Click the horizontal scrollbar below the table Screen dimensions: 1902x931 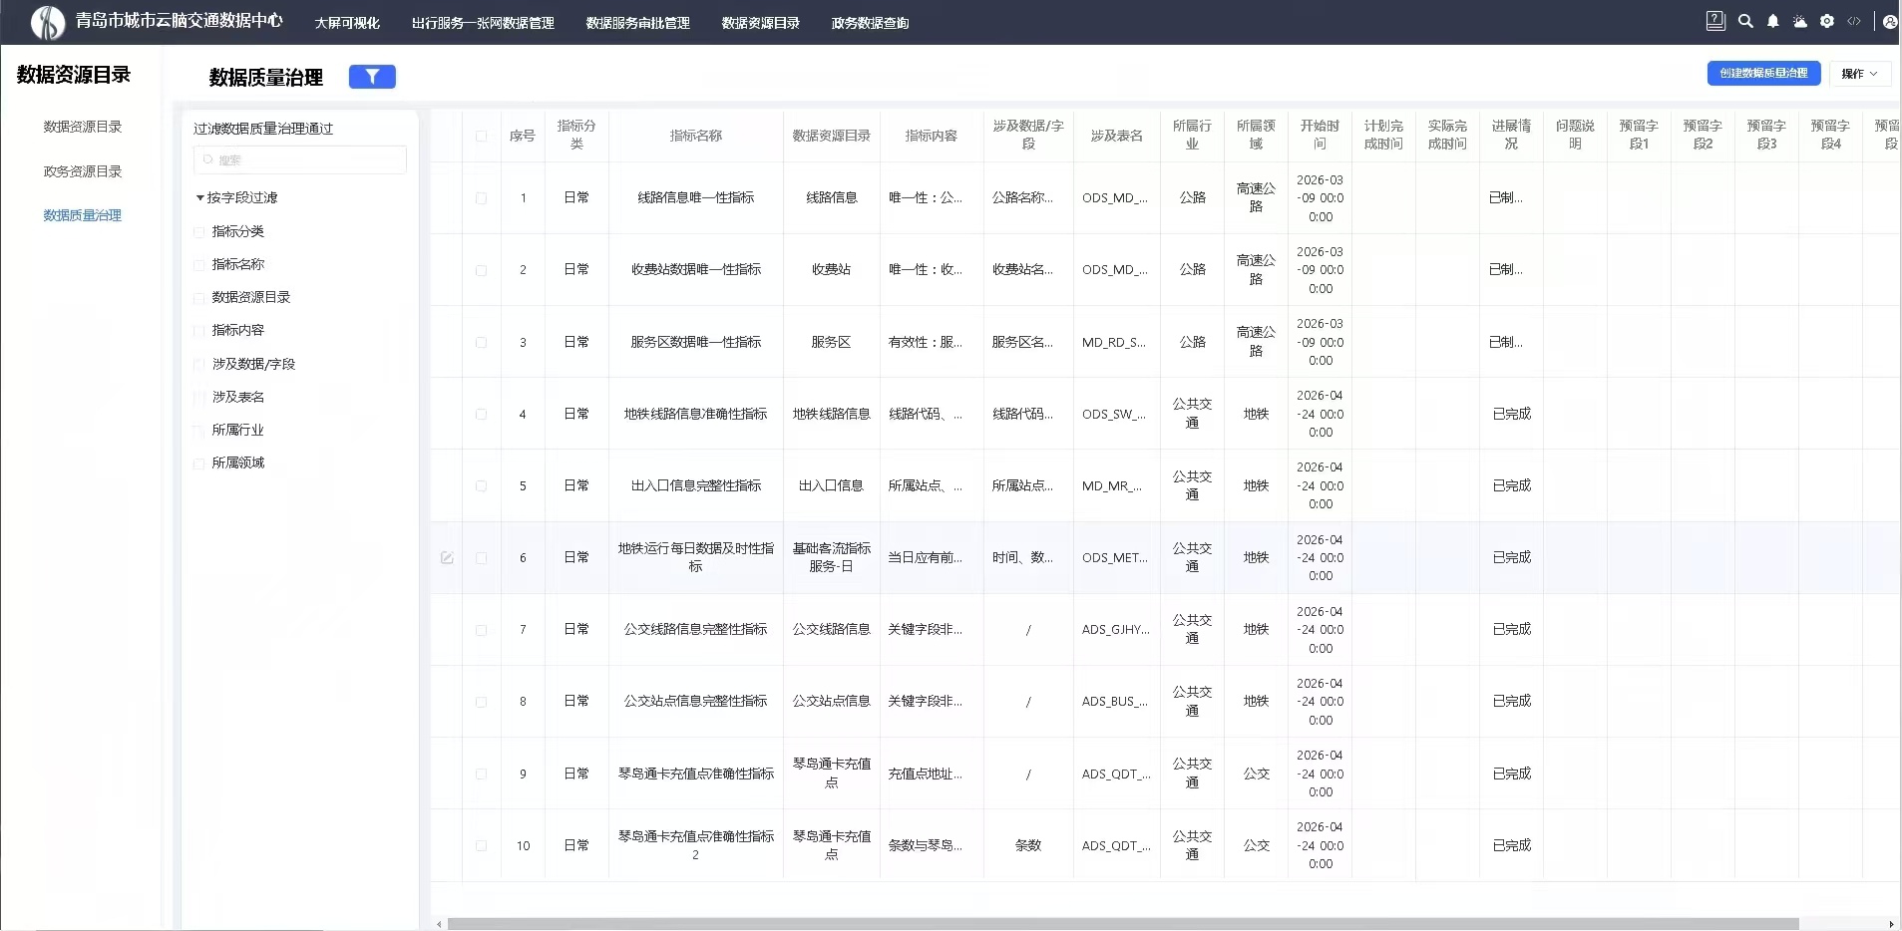(1122, 924)
